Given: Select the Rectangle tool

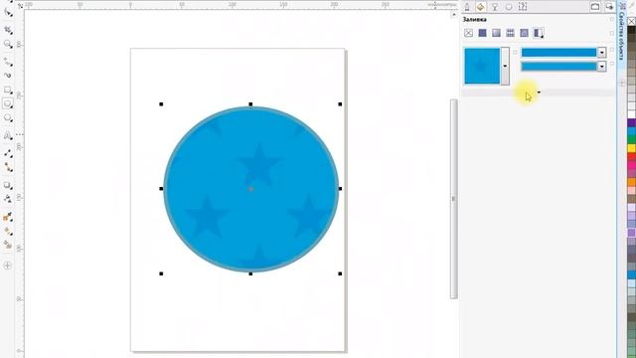Looking at the screenshot, I should [x=8, y=89].
